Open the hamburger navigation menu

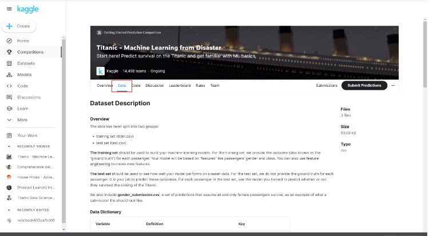click(x=9, y=9)
